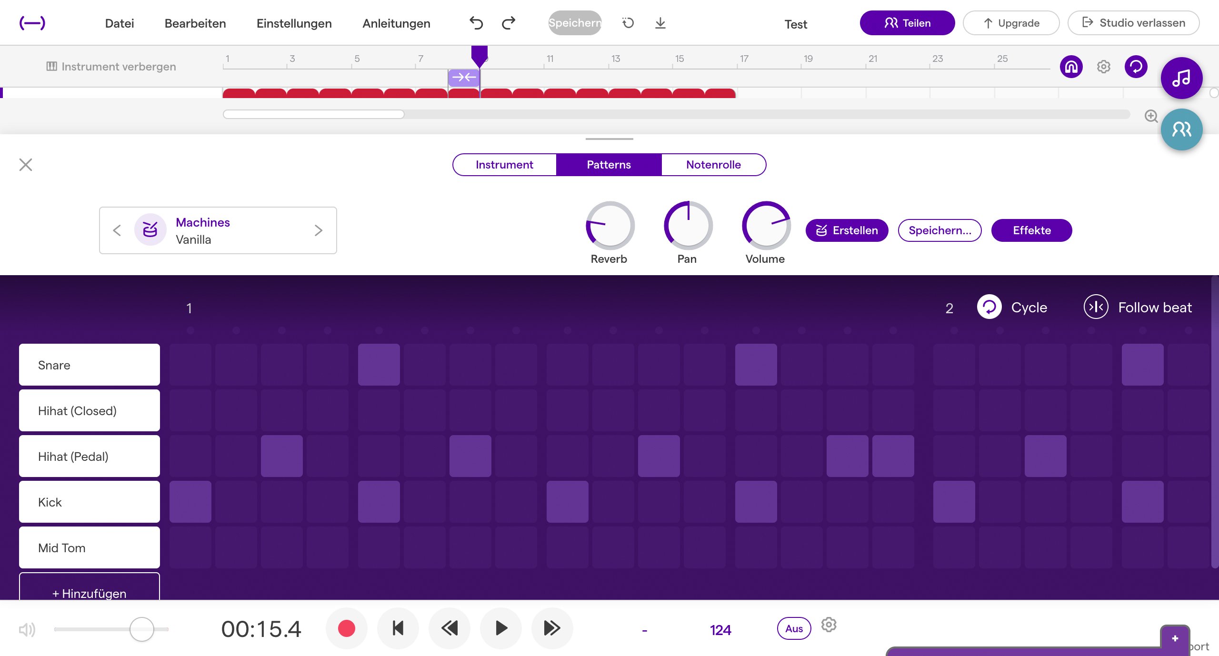Click the Effekte button
This screenshot has width=1219, height=656.
[1031, 230]
